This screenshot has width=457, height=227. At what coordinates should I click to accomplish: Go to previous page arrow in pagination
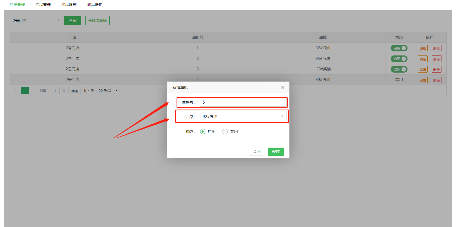pos(16,91)
